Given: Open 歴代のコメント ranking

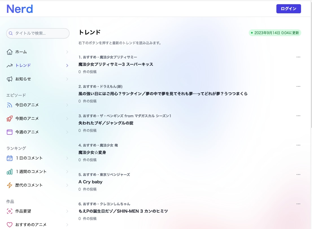Looking at the screenshot, I should [x=38, y=185].
